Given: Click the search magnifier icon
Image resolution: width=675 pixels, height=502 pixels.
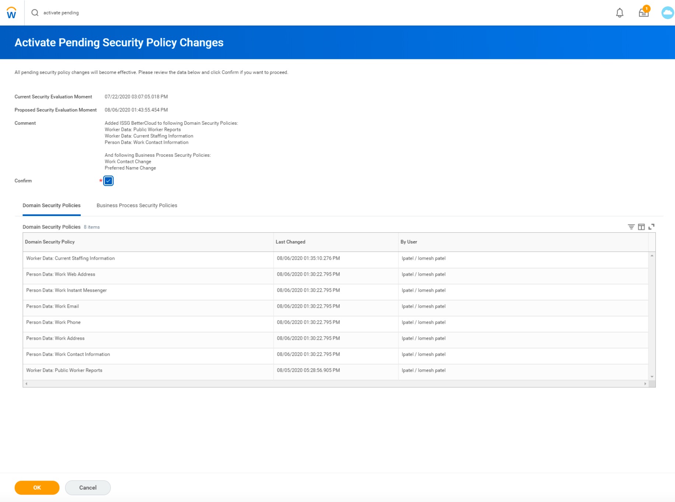Looking at the screenshot, I should point(35,12).
